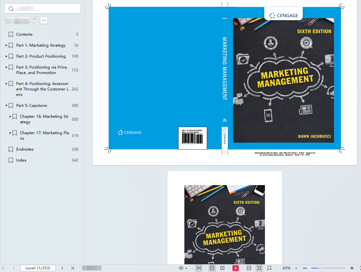
Task: Open the eye mode dropdown arrow
Action: 186,268
